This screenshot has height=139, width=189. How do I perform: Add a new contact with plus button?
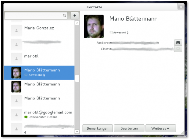(x=75, y=16)
